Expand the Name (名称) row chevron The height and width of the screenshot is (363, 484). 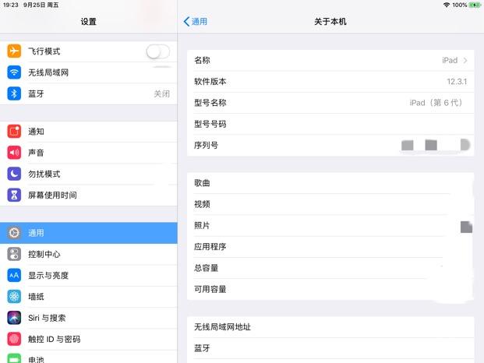pyautogui.click(x=465, y=61)
